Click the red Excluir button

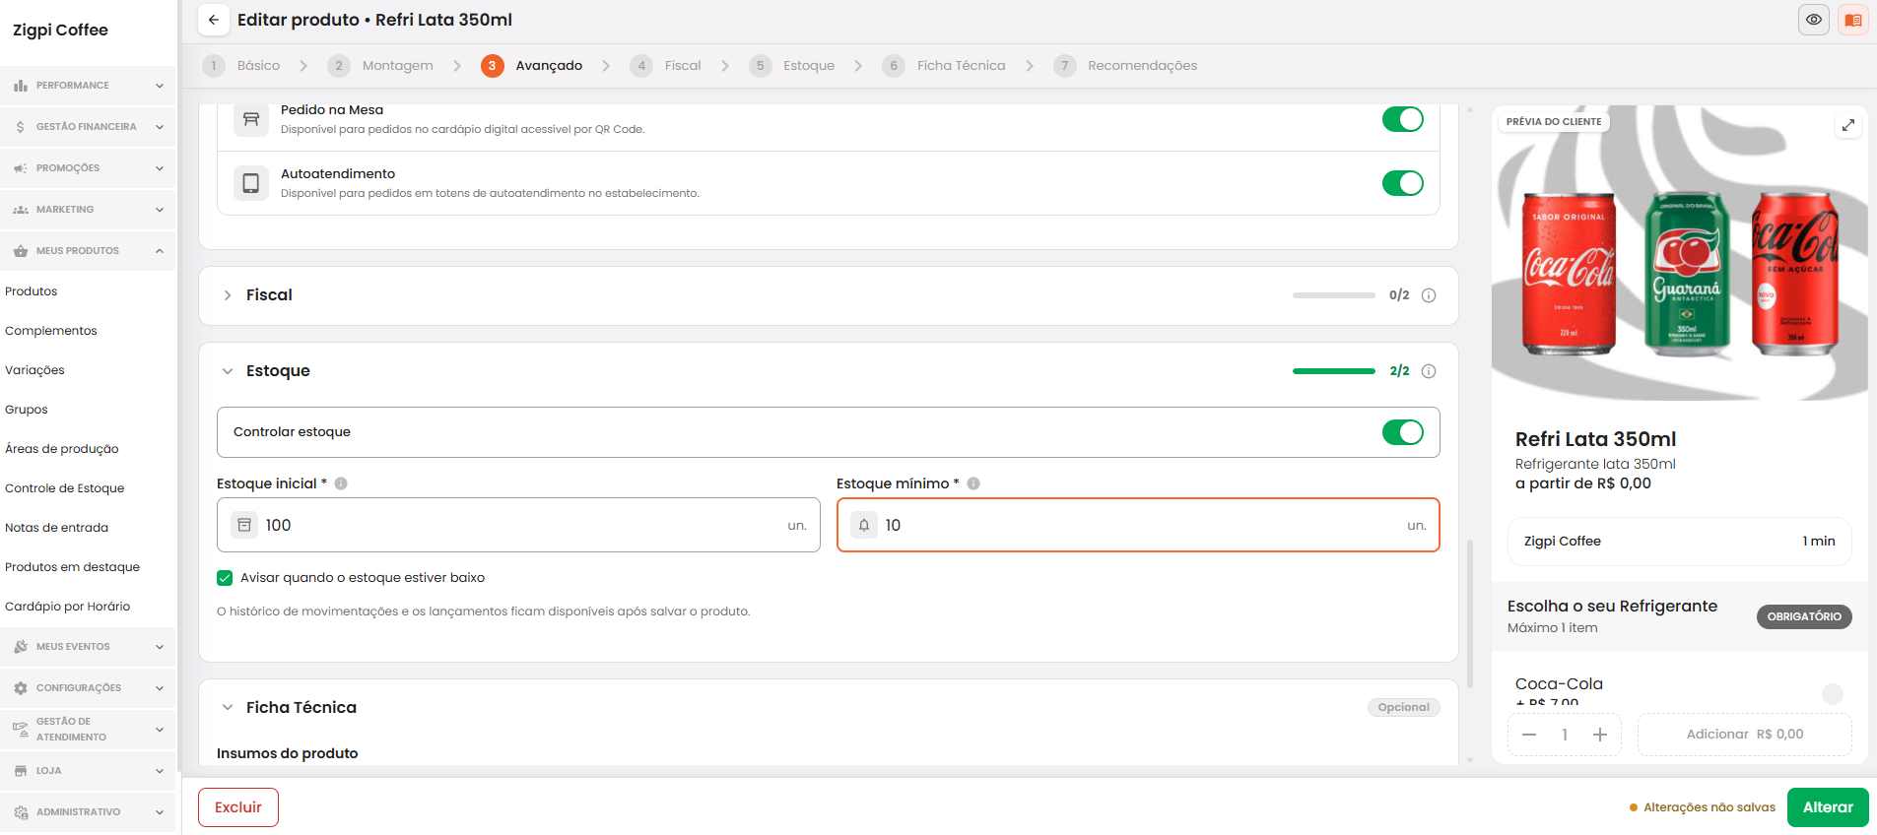[x=238, y=807]
